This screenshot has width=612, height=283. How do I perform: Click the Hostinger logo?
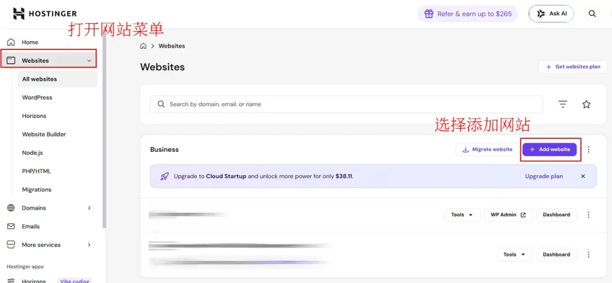(44, 14)
